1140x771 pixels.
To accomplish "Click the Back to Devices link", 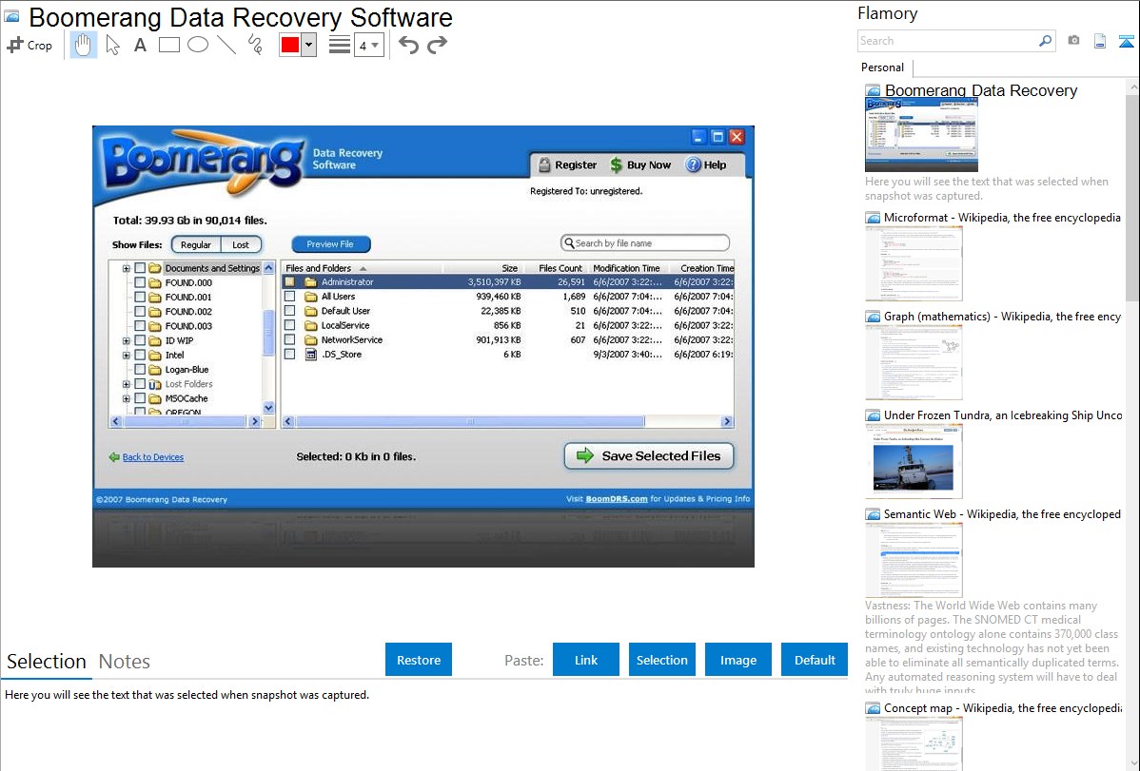I will (x=152, y=457).
